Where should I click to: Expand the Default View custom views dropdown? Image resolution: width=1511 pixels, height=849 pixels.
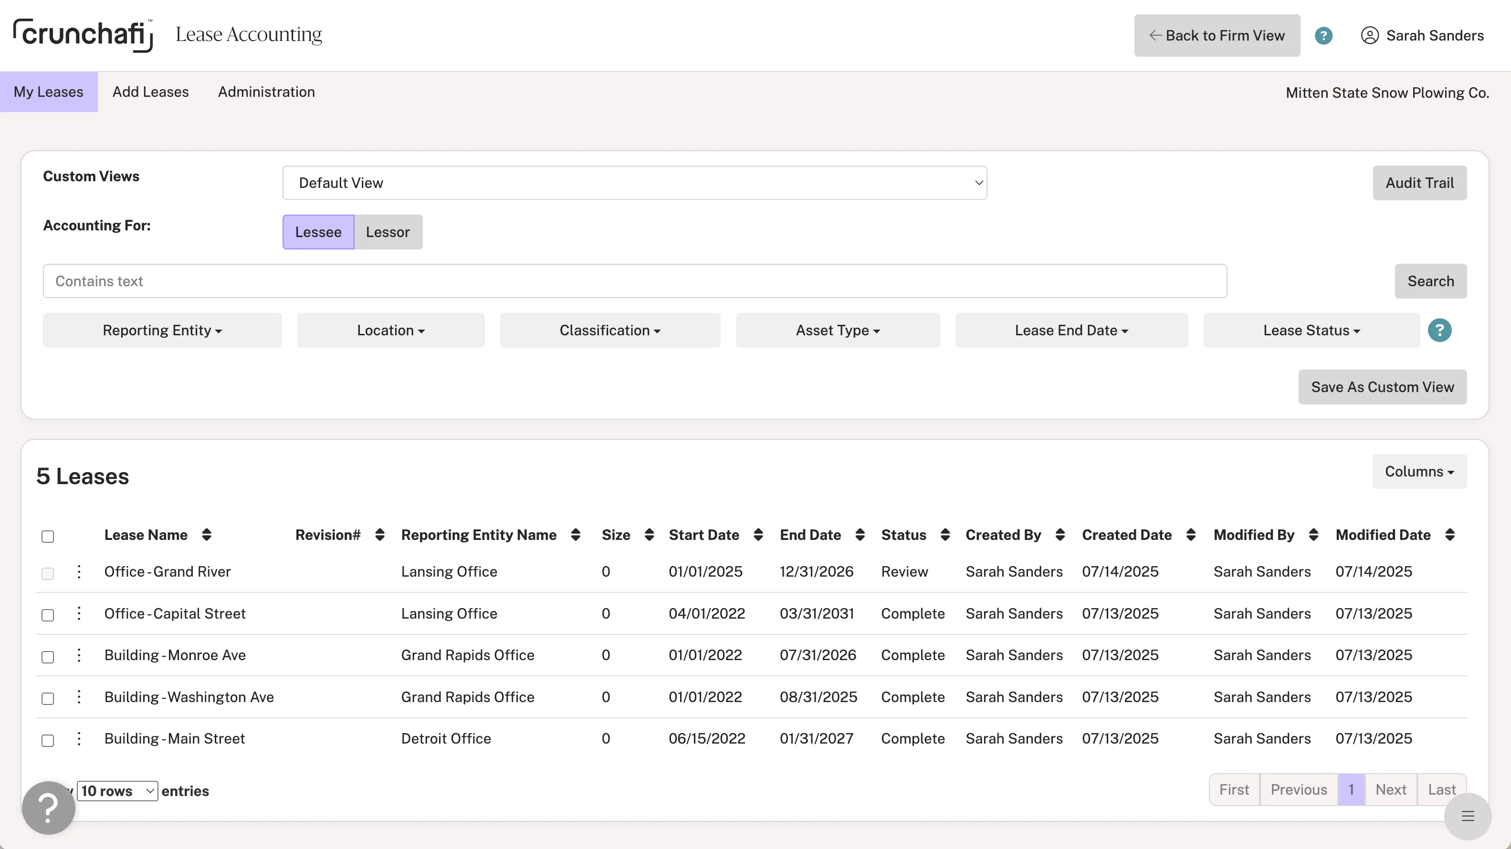pos(634,183)
